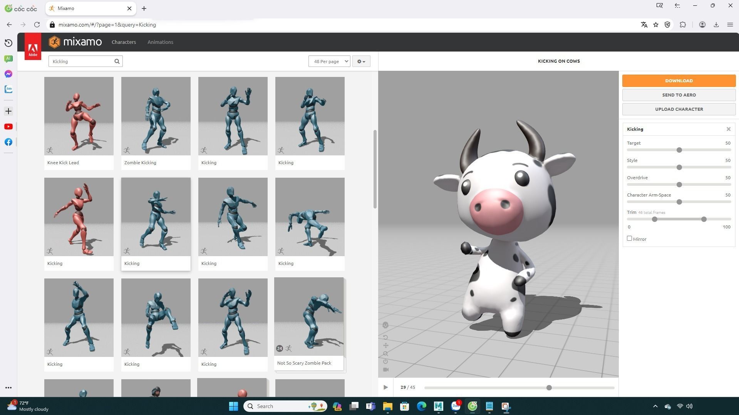739x415 pixels.
Task: Click the Download button
Action: point(679,80)
